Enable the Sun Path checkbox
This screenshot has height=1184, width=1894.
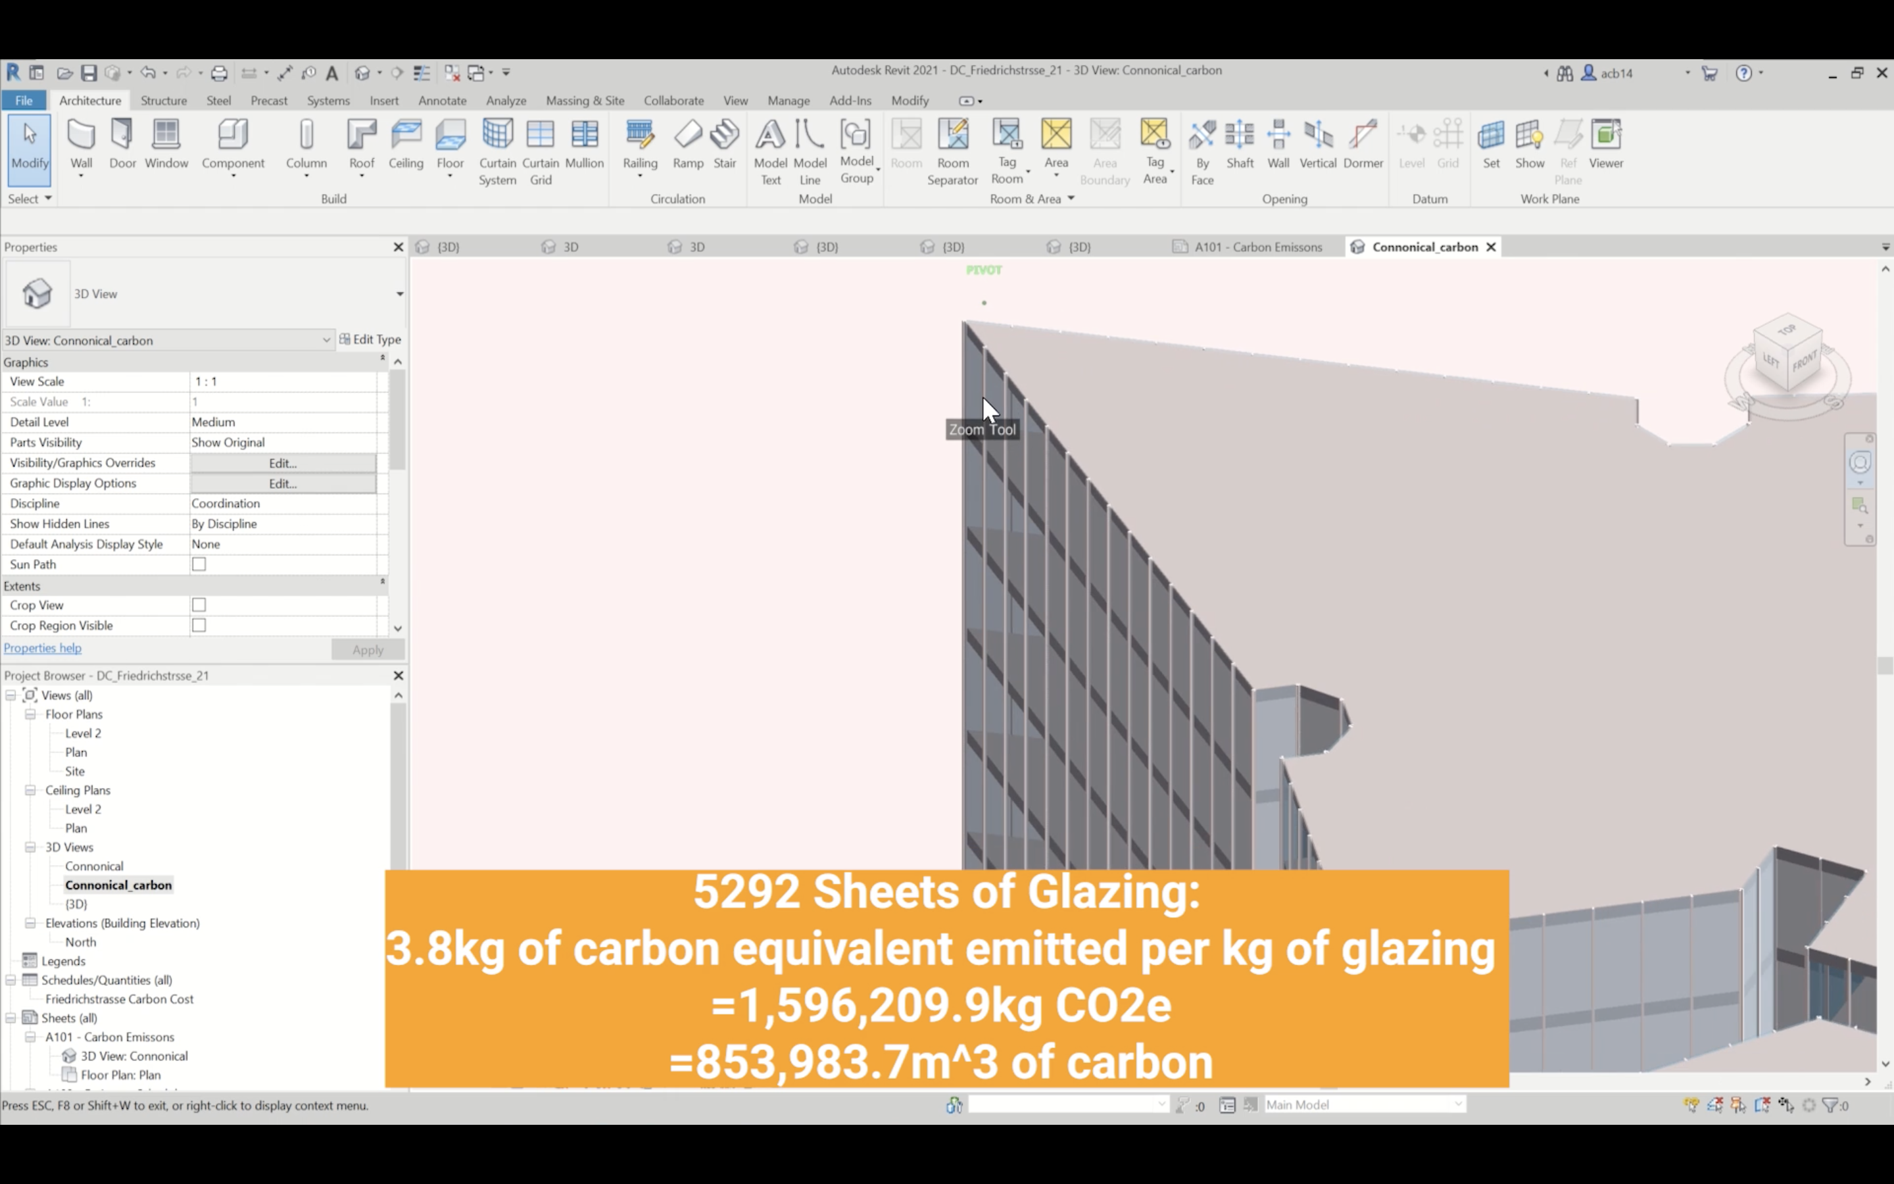199,564
